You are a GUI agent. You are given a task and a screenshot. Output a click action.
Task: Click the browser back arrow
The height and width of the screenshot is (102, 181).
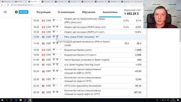point(2,5)
